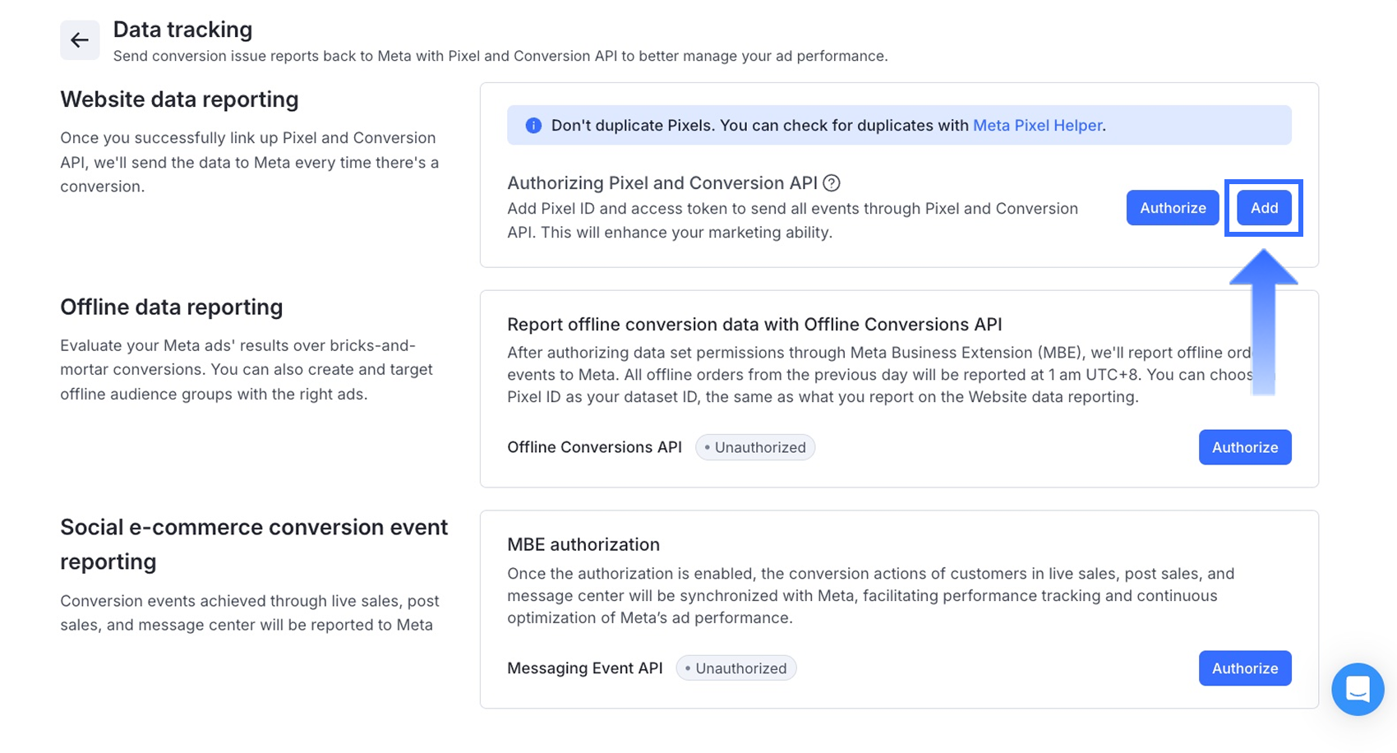Click the help question mark beside Conversion API
This screenshot has height=753, width=1397.
[x=832, y=183]
